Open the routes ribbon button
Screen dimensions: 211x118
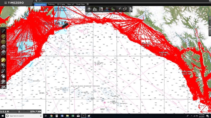coord(125,9)
